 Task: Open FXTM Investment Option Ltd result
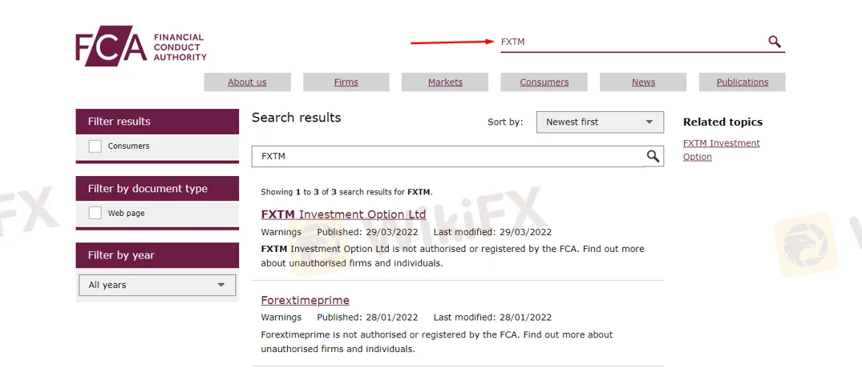pyautogui.click(x=343, y=214)
